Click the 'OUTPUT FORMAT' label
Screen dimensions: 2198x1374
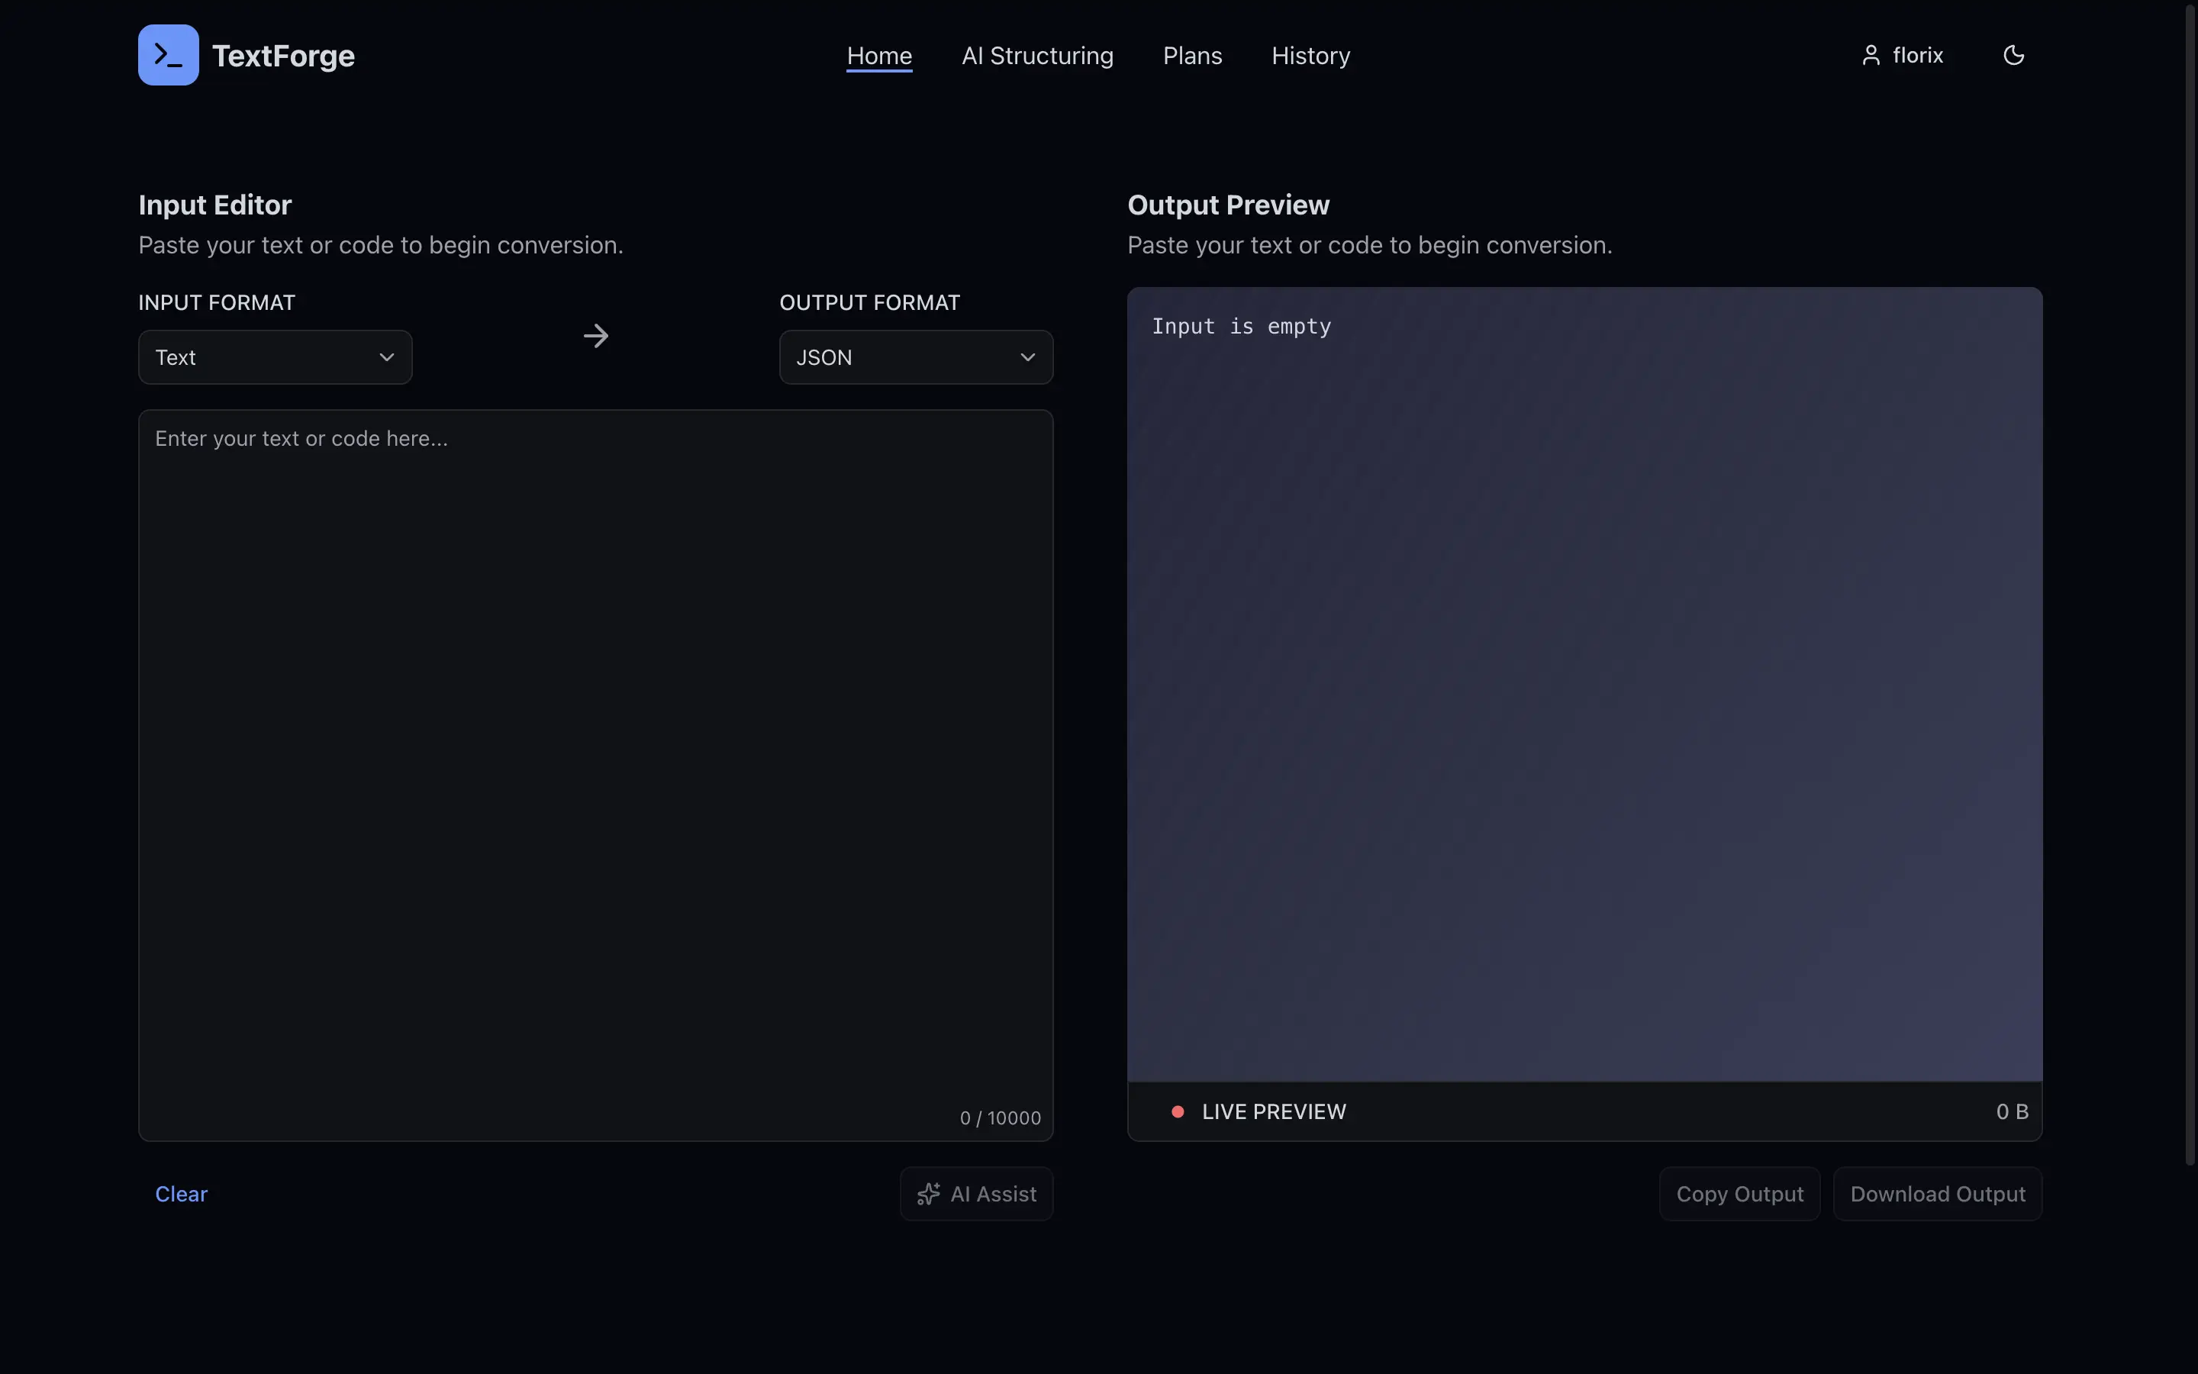[x=869, y=302]
